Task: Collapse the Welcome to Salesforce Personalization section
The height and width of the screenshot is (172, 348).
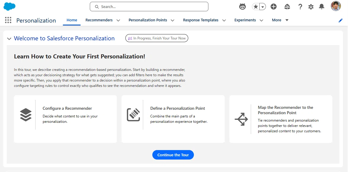Action: pos(9,39)
